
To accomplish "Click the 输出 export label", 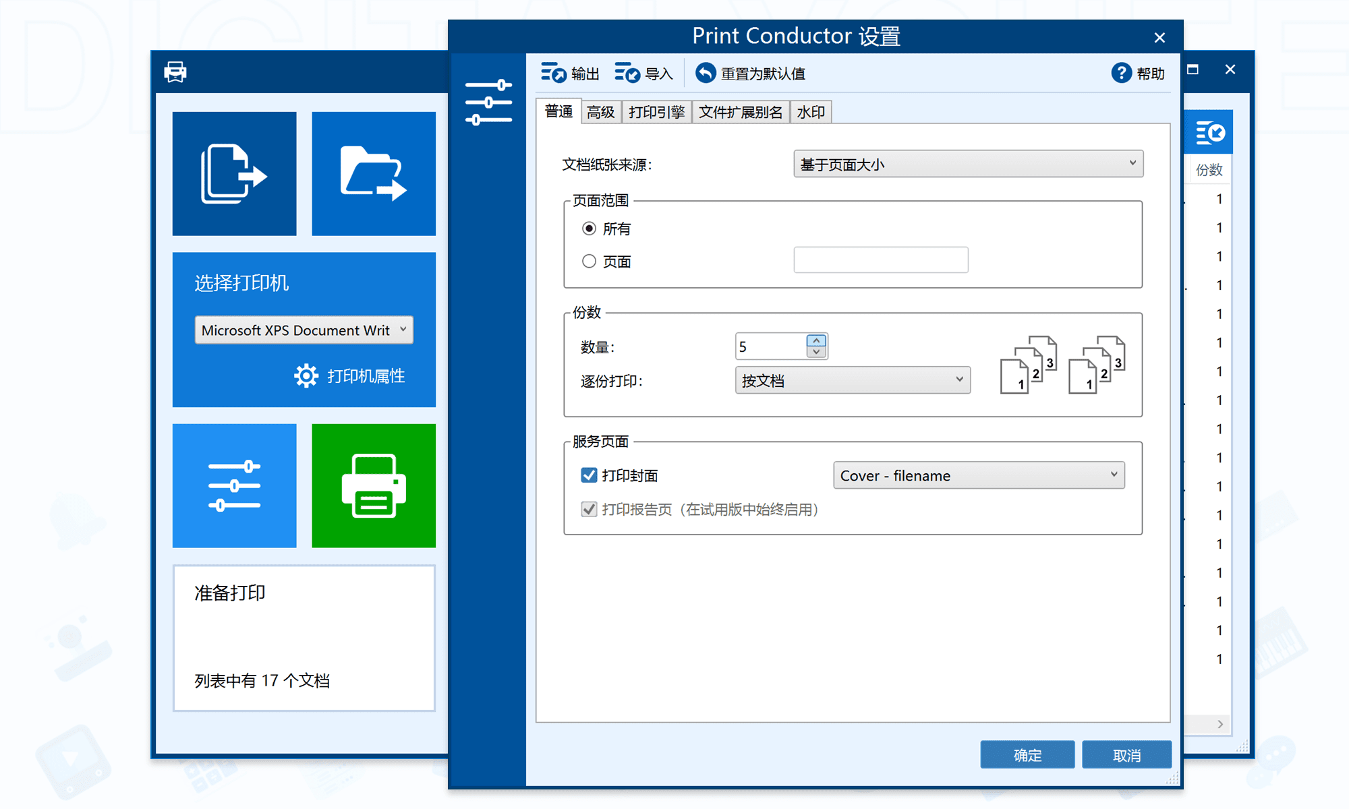I will 585,73.
